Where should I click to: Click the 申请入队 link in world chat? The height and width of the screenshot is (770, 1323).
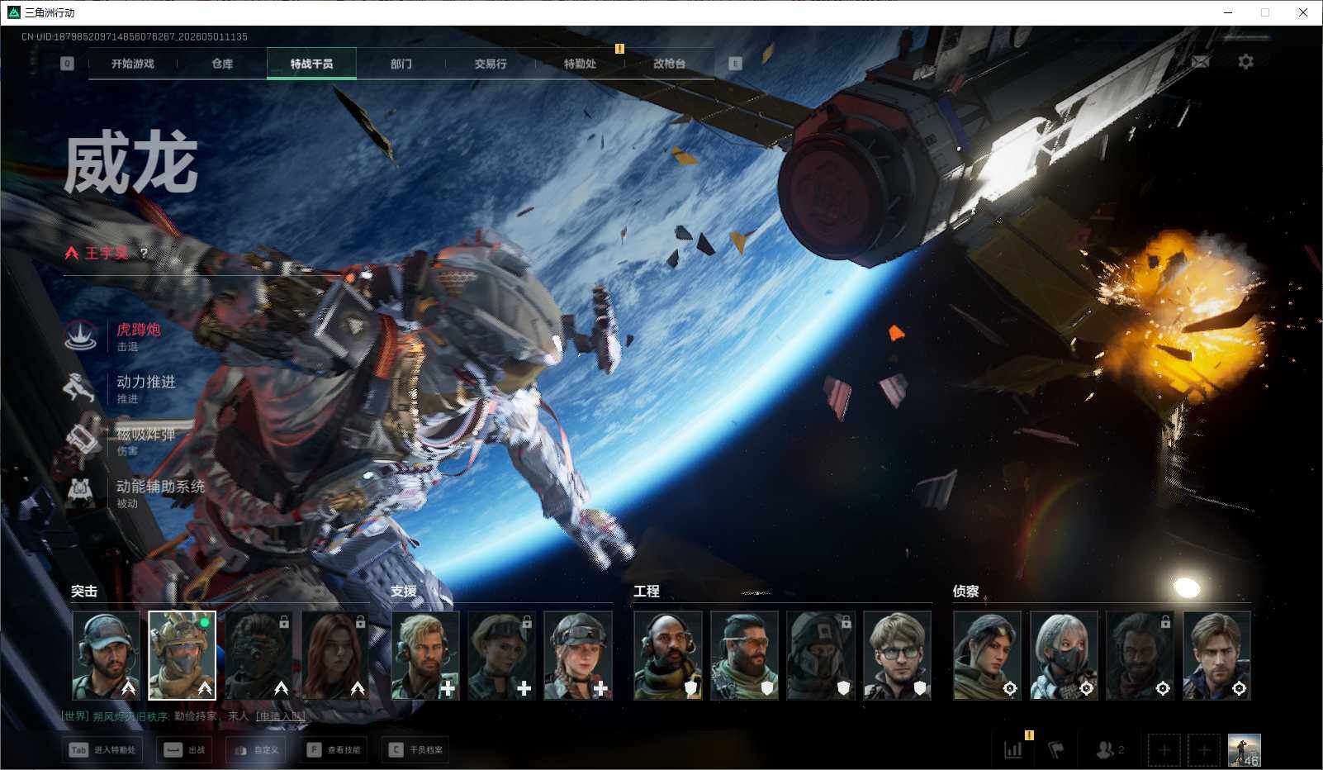point(281,716)
